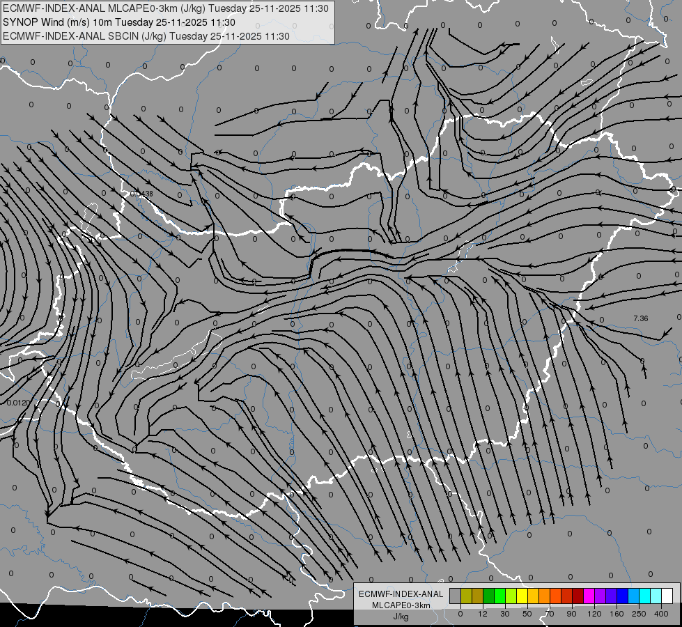Image resolution: width=682 pixels, height=627 pixels.
Task: Select the gray swatch in the legend
Action: pyautogui.click(x=455, y=596)
